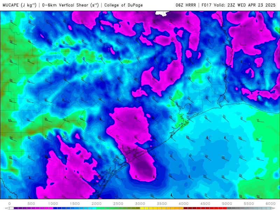Click the 5500 value on the color scale
Screen dimensions: 280x210
249,204
